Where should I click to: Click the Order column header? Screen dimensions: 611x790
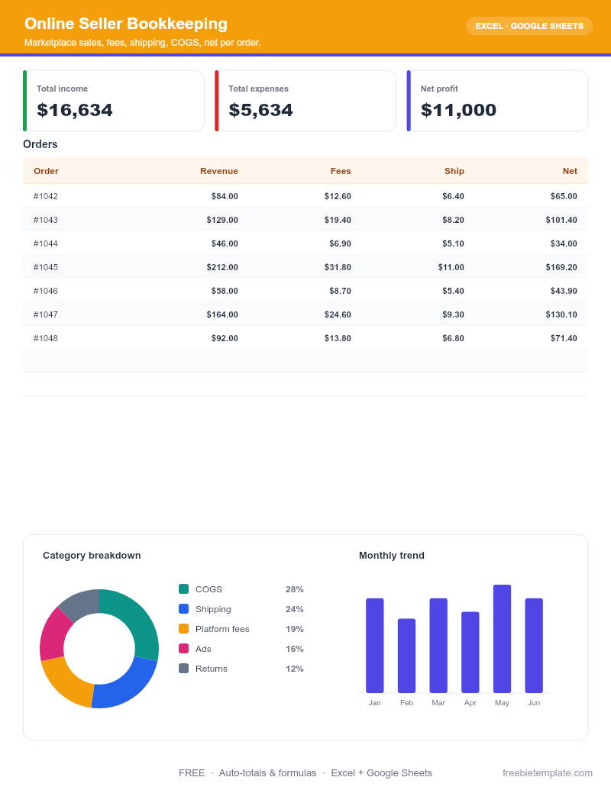point(46,171)
